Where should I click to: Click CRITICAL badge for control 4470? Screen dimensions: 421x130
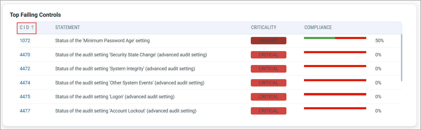268,55
